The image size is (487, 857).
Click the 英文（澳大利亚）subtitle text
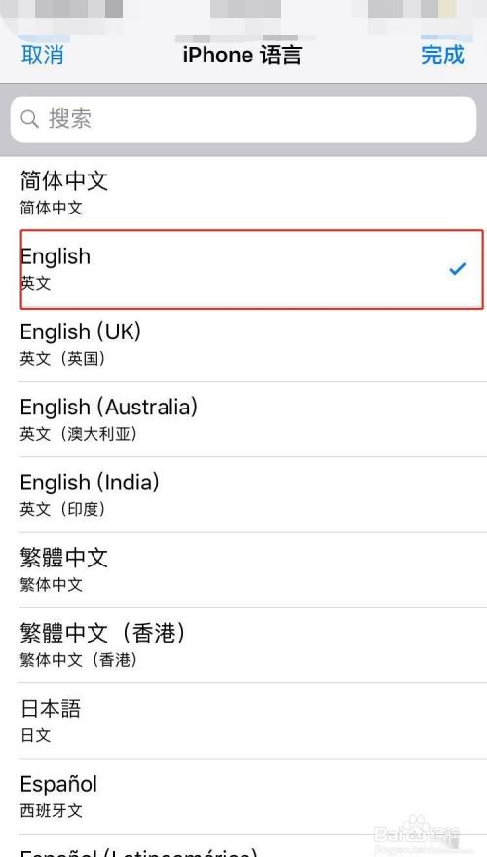tap(78, 434)
